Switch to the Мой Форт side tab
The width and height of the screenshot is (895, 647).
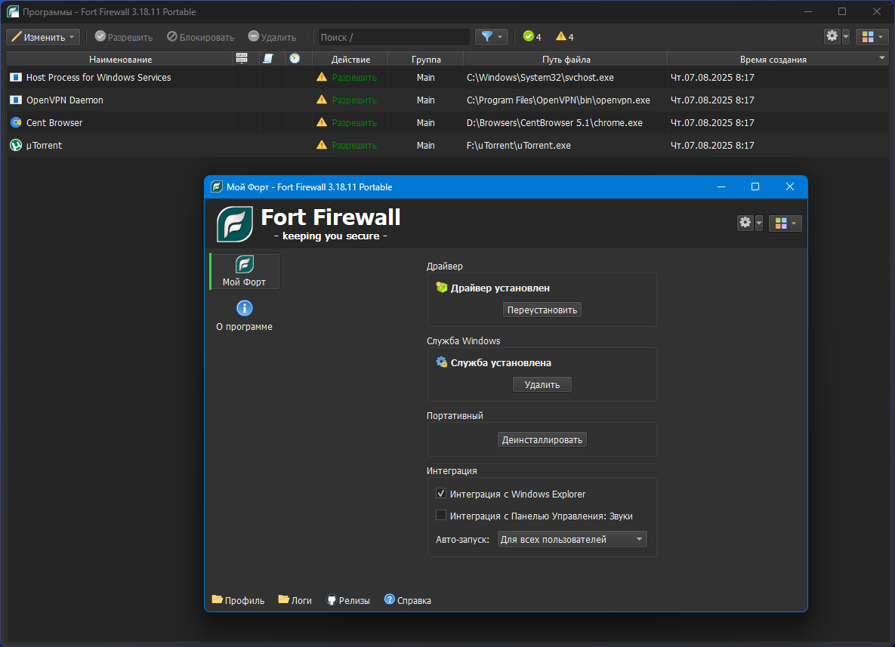point(245,272)
